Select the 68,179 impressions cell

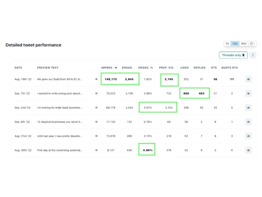click(x=111, y=108)
